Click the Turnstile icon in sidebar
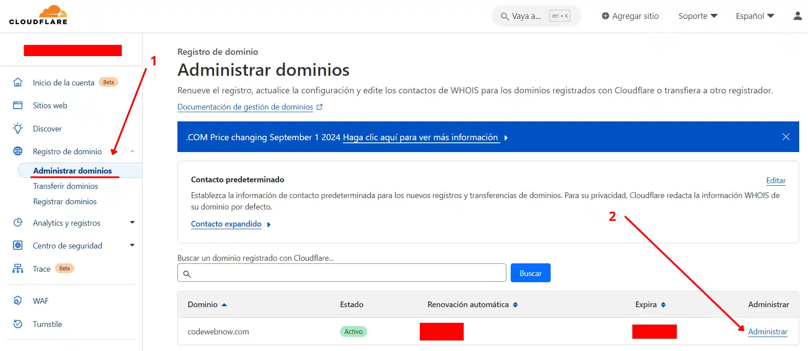 tap(18, 324)
